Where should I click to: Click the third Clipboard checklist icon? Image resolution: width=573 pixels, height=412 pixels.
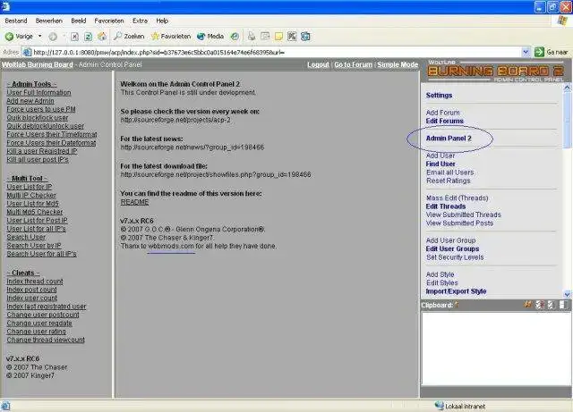pos(551,305)
